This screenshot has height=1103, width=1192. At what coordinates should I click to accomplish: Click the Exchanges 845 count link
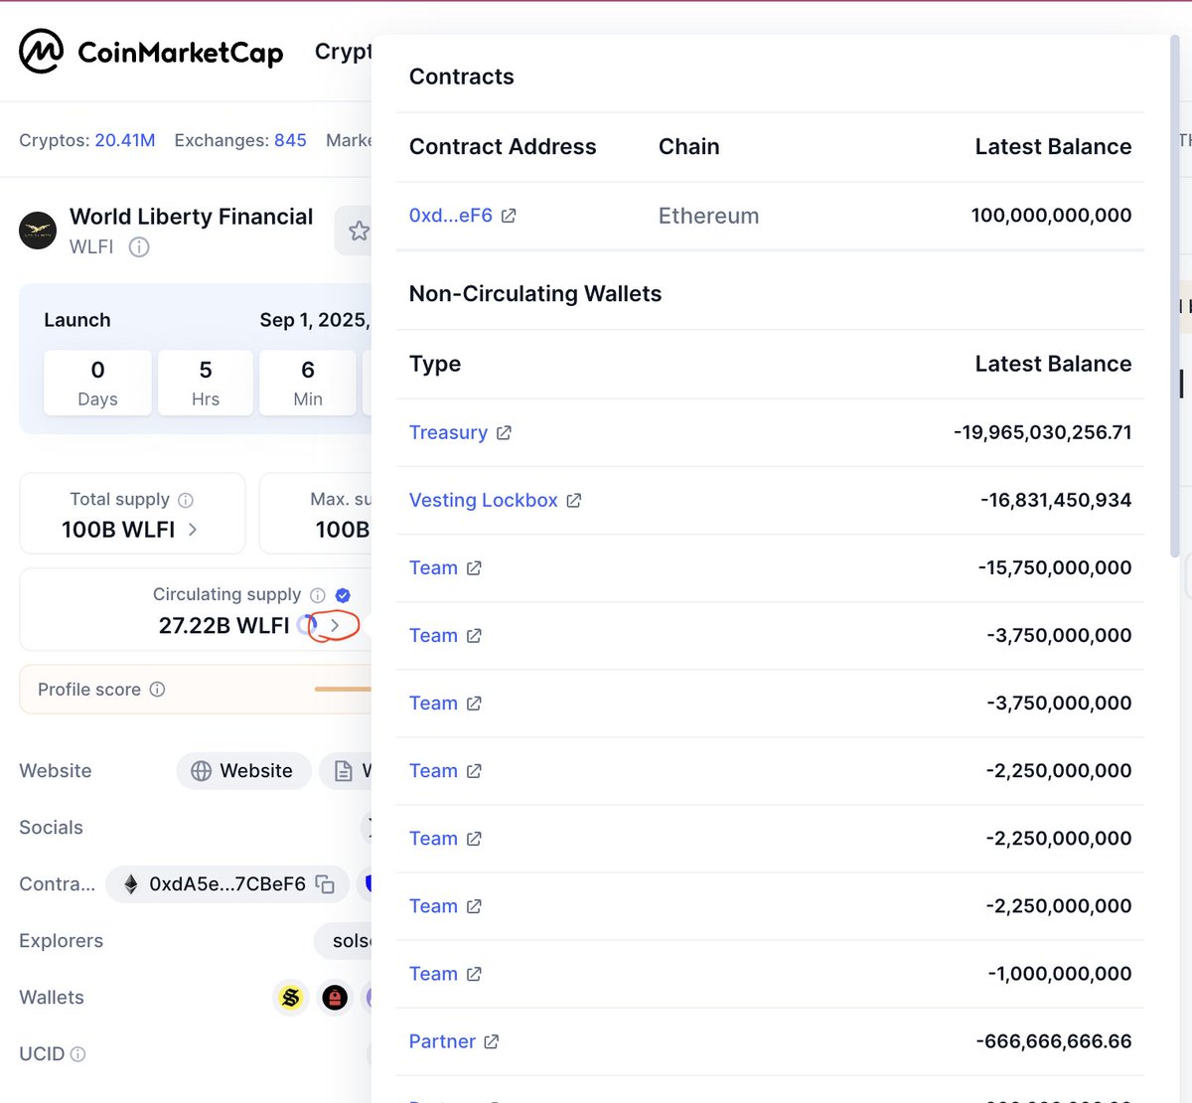pos(290,140)
